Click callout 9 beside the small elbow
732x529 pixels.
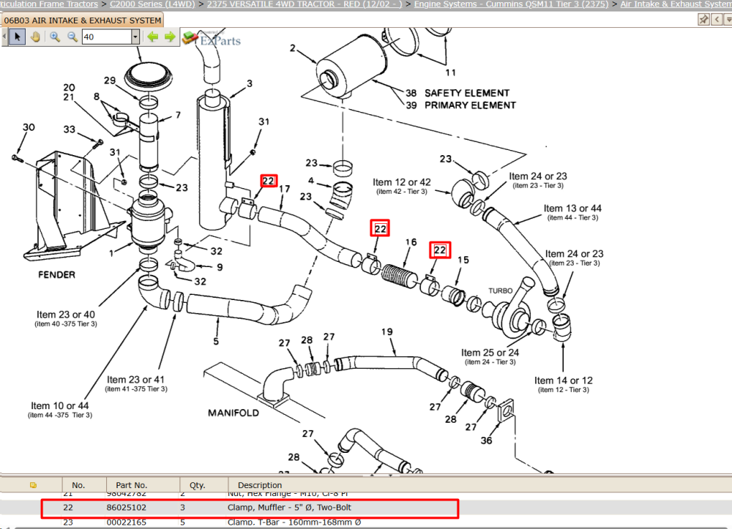[220, 267]
